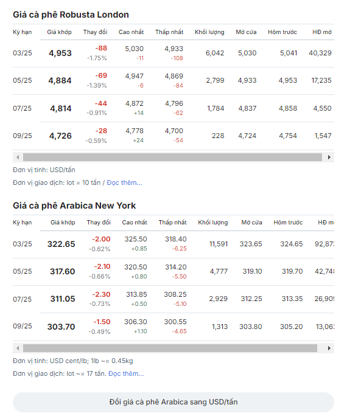Select Robusta 09/25 price 4,726

click(x=60, y=136)
